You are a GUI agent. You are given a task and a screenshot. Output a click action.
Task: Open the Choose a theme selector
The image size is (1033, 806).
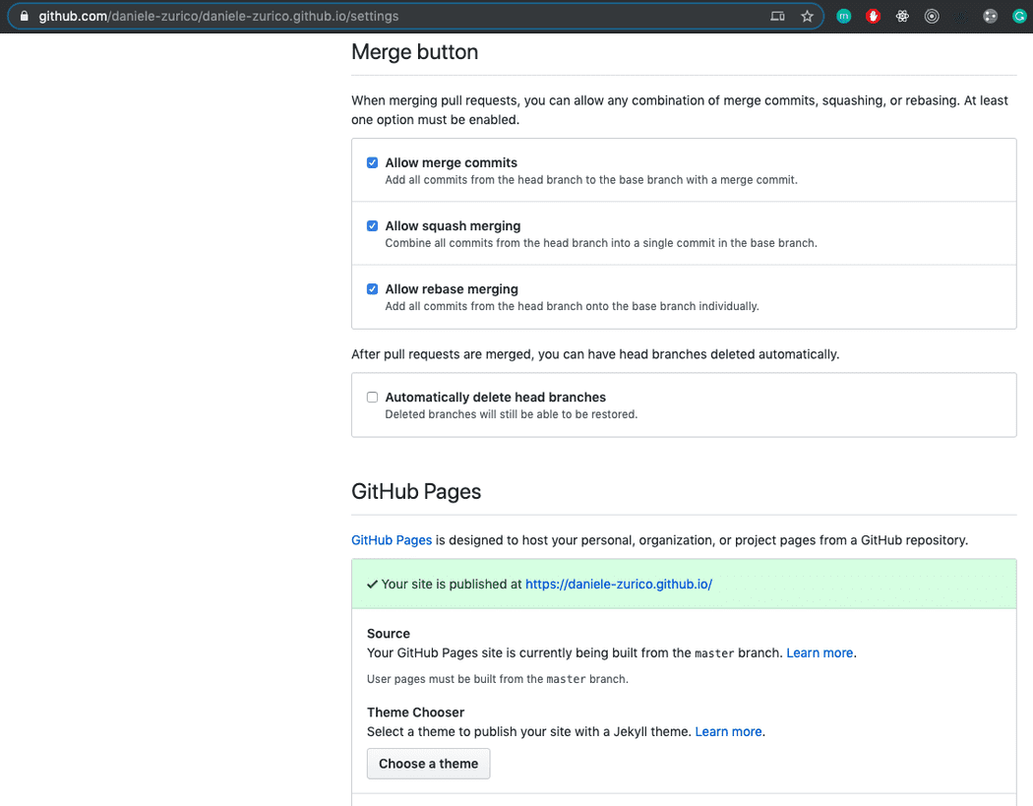click(x=428, y=763)
